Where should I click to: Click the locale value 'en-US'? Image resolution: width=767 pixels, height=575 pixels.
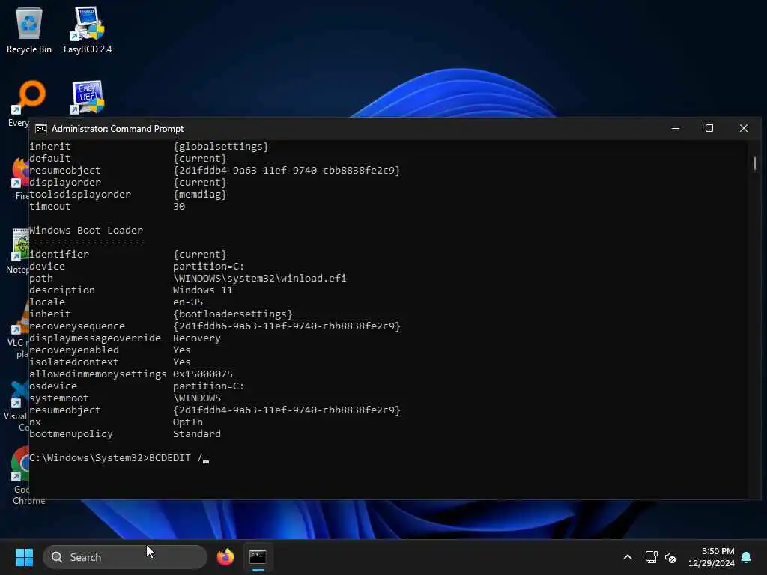tap(187, 302)
